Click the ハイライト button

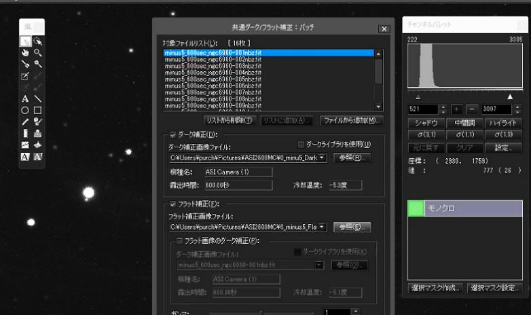(x=503, y=123)
